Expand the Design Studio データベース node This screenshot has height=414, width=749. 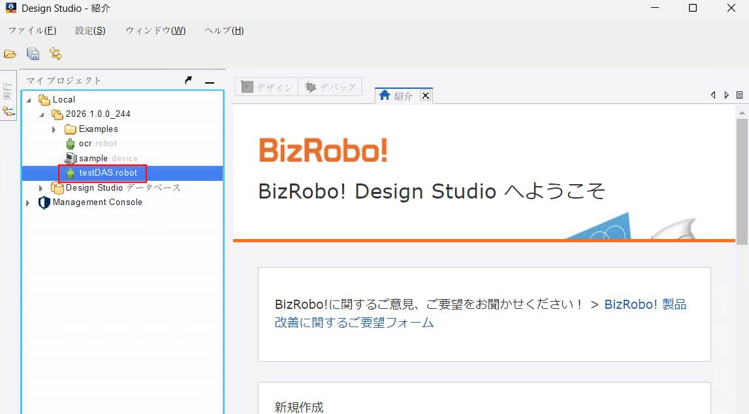click(41, 188)
